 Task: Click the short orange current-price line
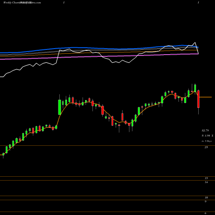pos(206,97)
